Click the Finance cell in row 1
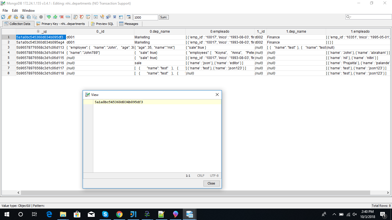392x220 pixels. [296, 37]
